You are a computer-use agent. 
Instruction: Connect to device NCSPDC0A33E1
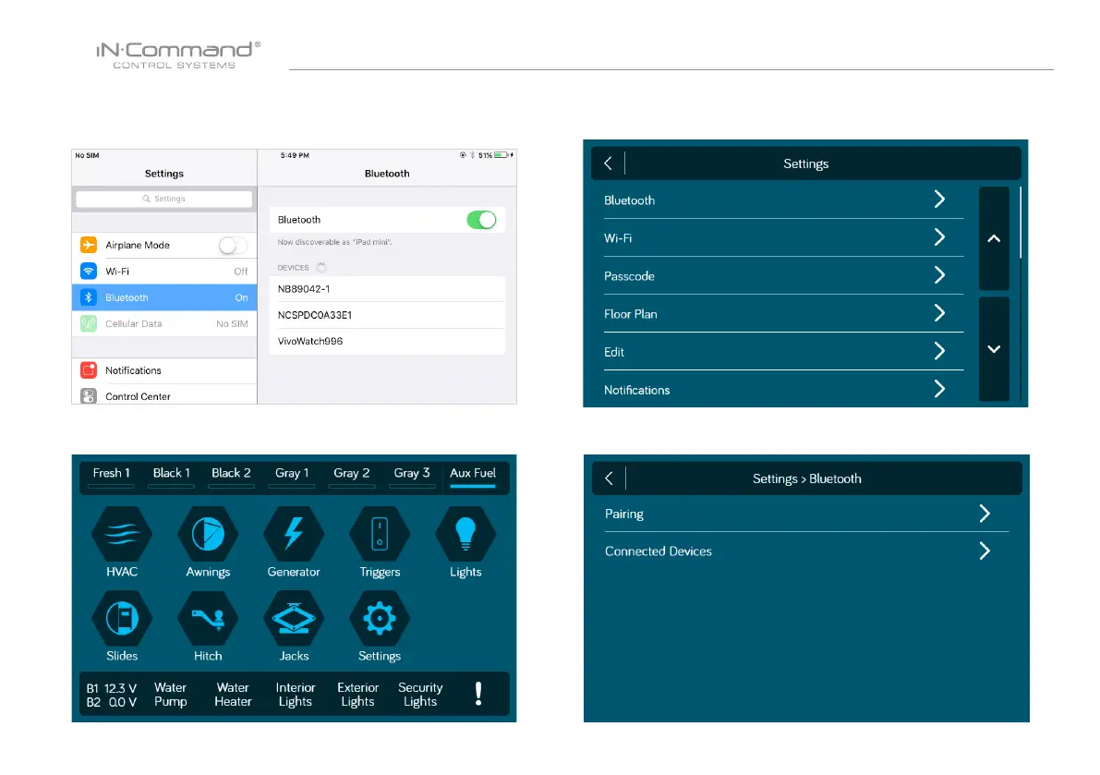click(387, 315)
